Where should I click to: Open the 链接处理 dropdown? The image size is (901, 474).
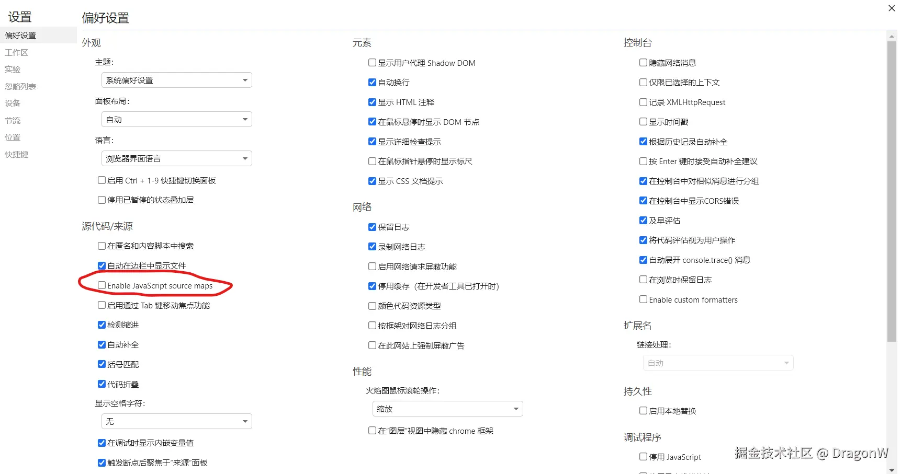(717, 362)
